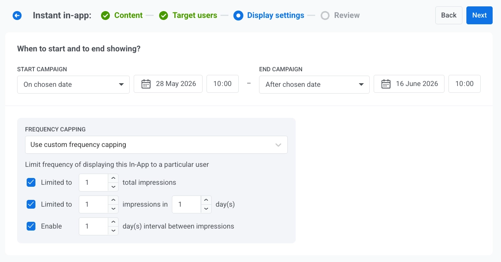Toggle the Enable interval between impressions checkbox
This screenshot has width=501, height=262.
click(31, 226)
